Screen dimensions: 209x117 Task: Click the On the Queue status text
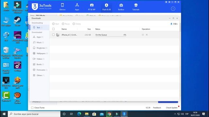(101, 35)
